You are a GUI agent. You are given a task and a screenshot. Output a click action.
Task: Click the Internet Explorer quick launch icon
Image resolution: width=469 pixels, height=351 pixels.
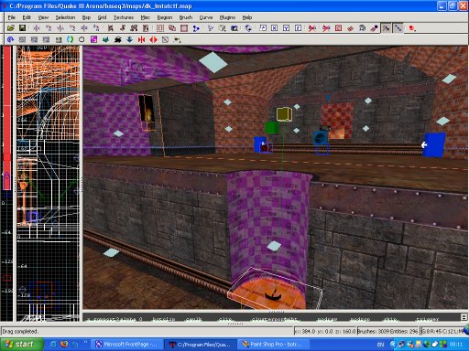[x=53, y=345]
